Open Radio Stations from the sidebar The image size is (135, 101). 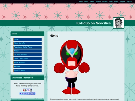(x=27, y=63)
